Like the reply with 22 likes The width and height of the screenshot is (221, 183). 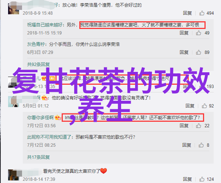[198, 125]
